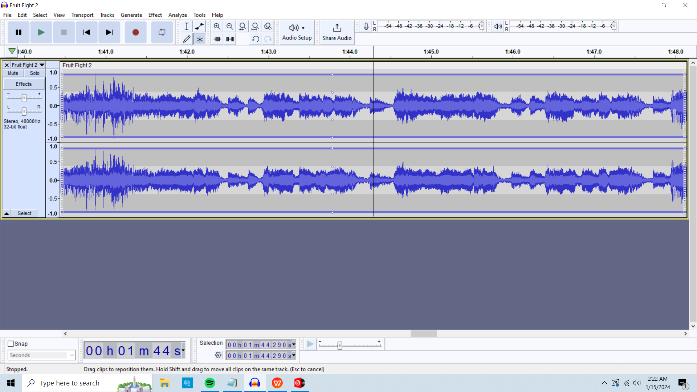
Task: Switch to the Multi-tool
Action: click(x=200, y=39)
